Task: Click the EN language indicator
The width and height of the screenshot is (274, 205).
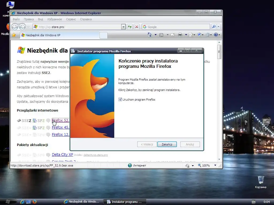Action: coord(253,202)
